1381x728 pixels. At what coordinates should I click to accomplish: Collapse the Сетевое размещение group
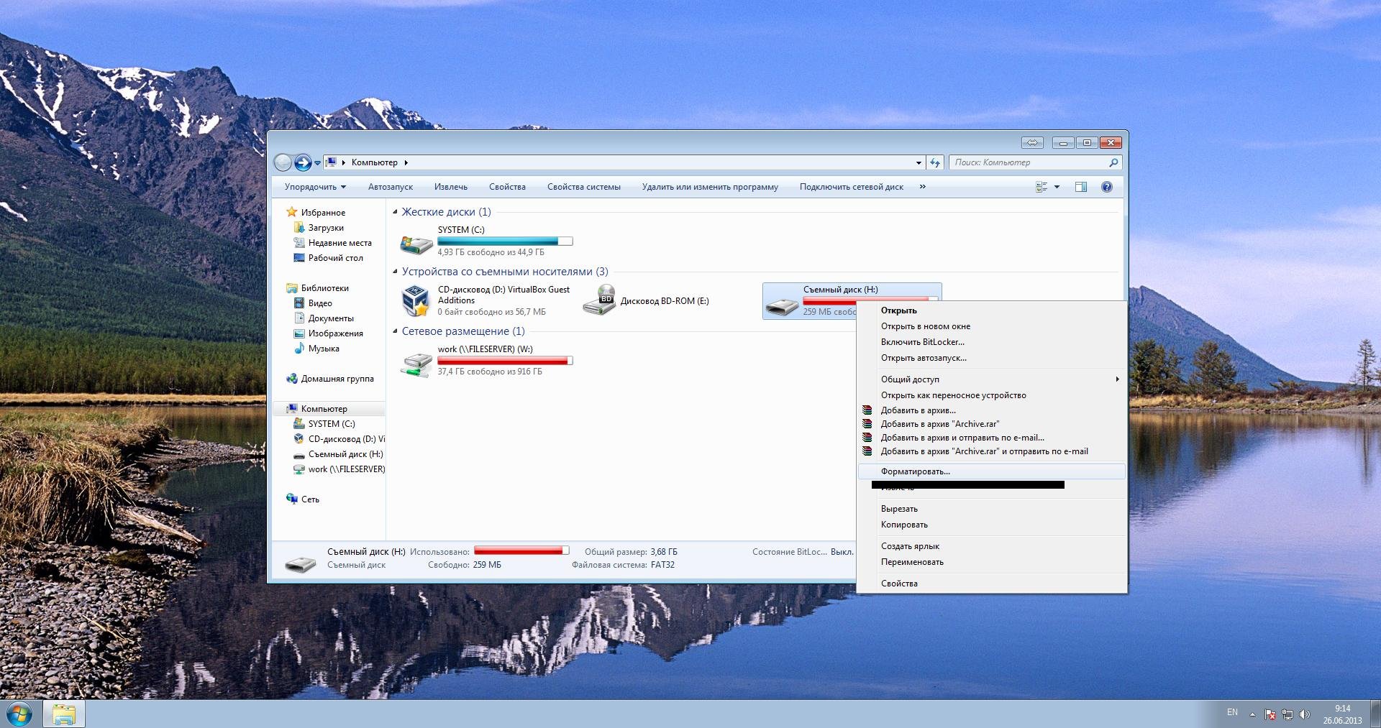pos(395,331)
